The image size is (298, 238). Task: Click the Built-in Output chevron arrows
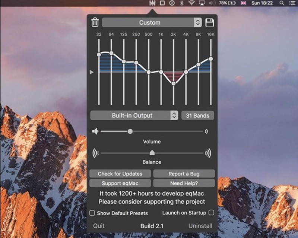pyautogui.click(x=174, y=115)
